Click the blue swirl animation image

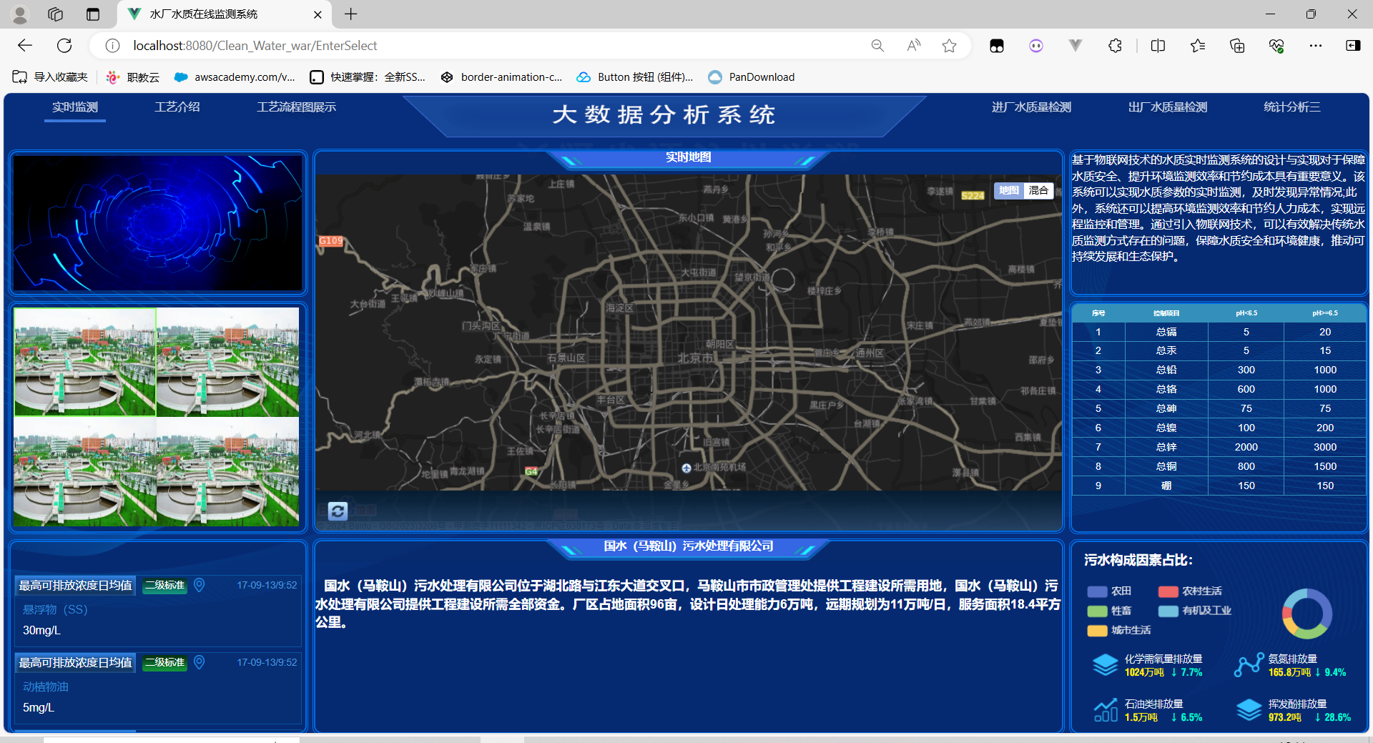(x=157, y=222)
